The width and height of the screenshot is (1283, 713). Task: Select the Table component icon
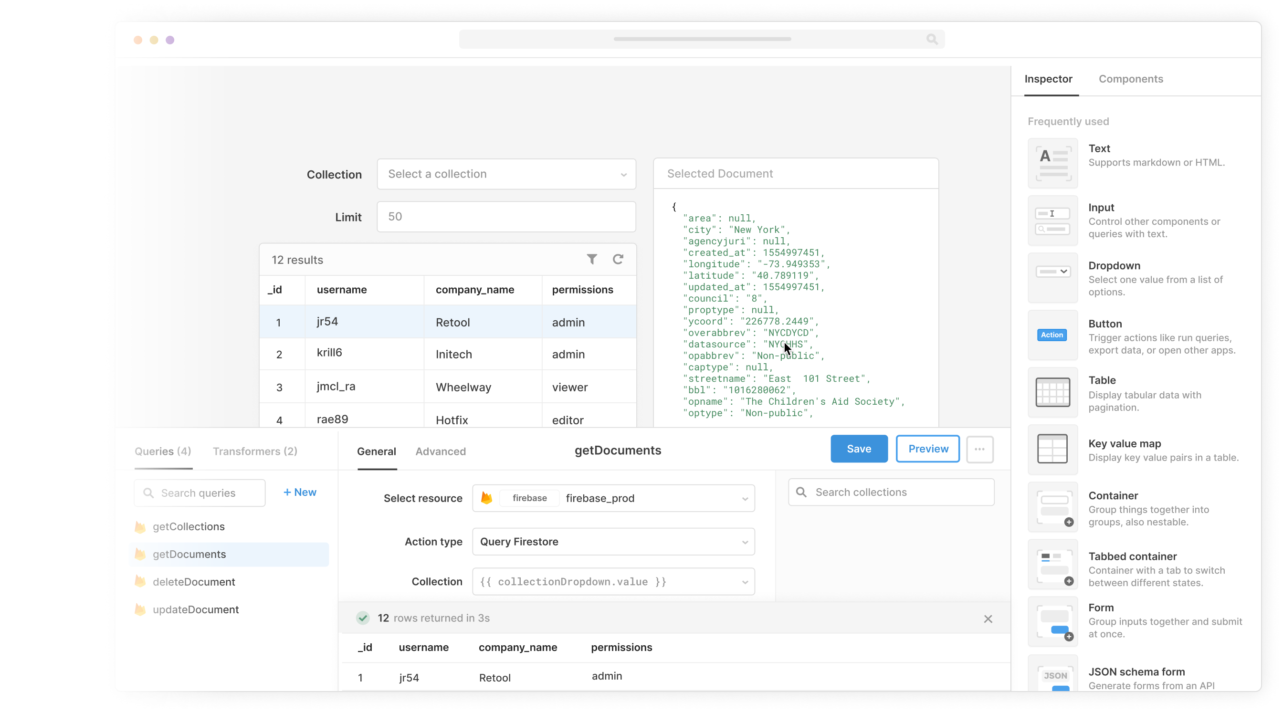[x=1052, y=392]
